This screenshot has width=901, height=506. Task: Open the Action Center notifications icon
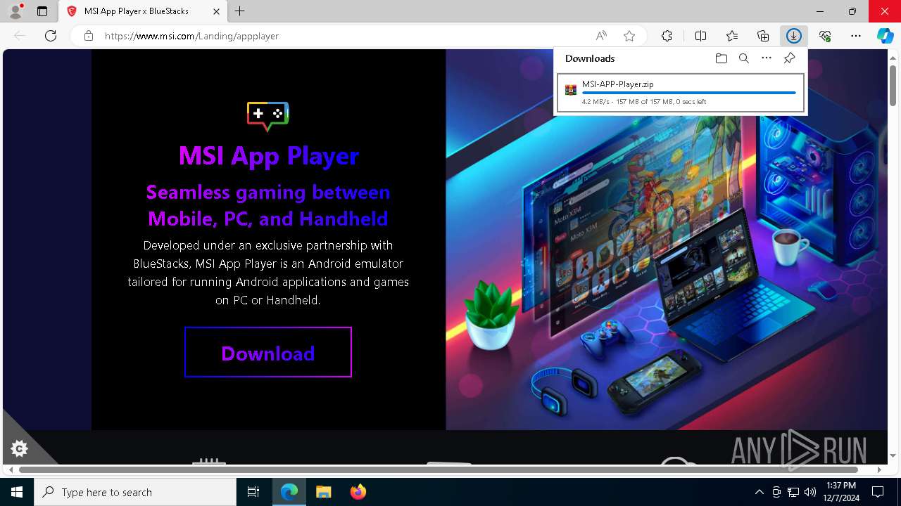click(878, 492)
